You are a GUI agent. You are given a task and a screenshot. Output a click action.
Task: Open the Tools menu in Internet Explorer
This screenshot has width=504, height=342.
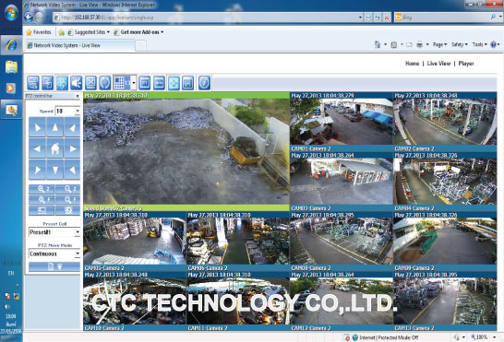tap(480, 44)
